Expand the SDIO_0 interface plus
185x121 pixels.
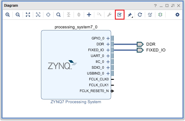point(108,68)
